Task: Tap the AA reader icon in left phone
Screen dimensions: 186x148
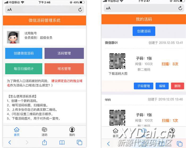Action: point(10,10)
